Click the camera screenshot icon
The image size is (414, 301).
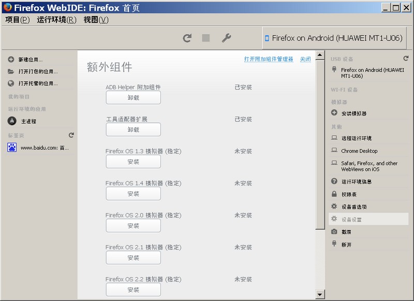[334, 231]
